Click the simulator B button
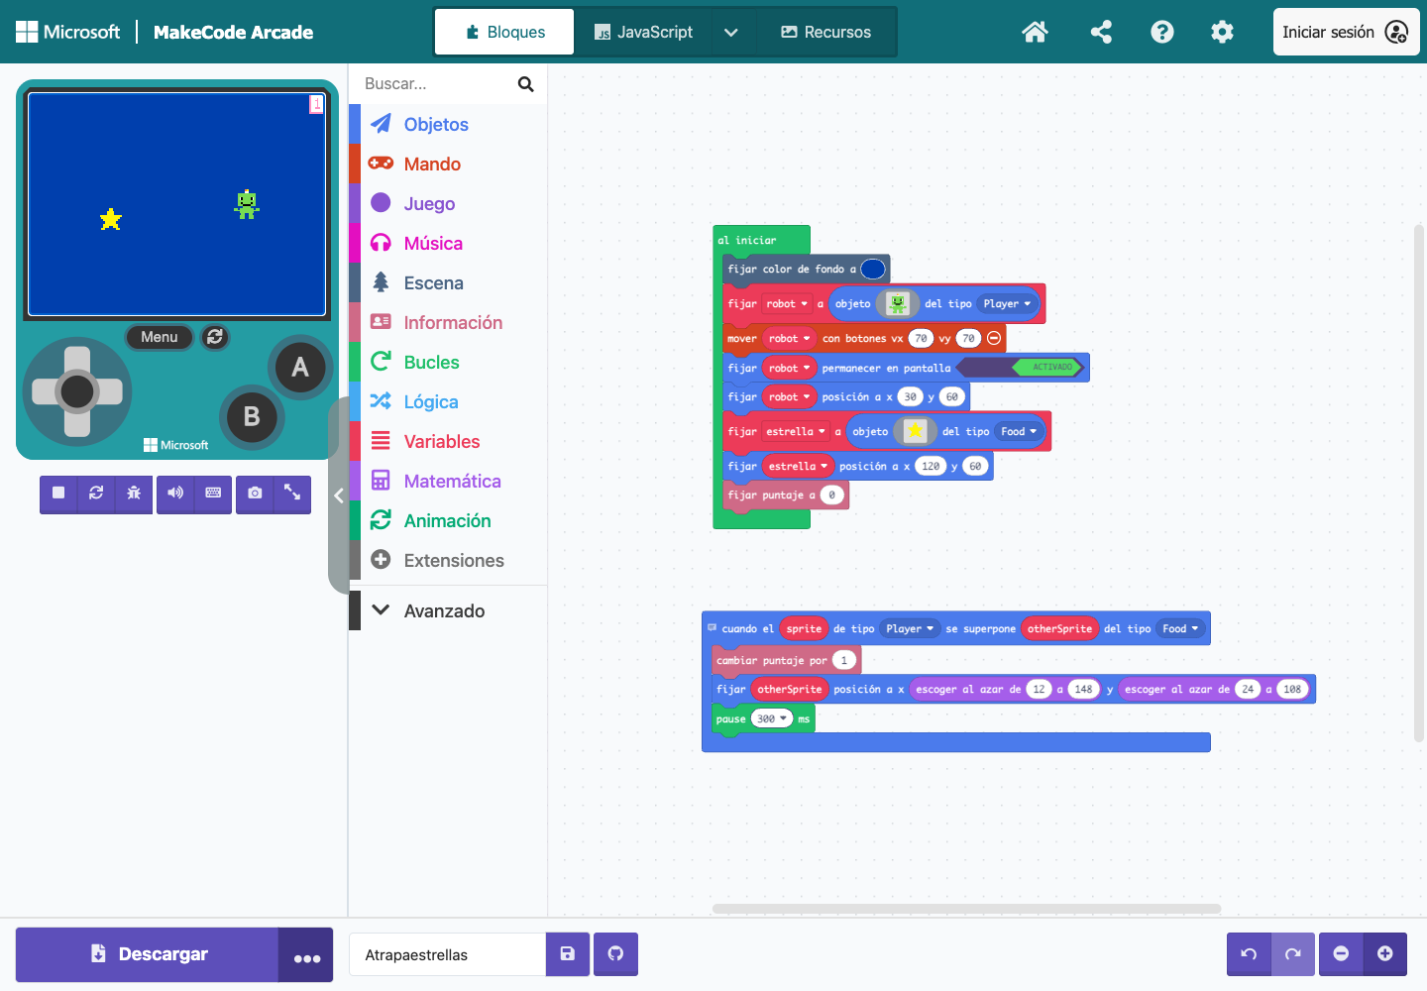Viewport: 1427px width, 991px height. click(x=252, y=416)
